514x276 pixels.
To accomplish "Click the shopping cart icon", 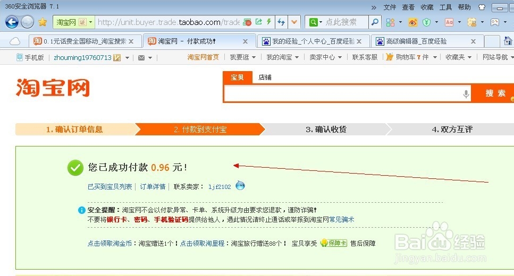I will [x=389, y=57].
